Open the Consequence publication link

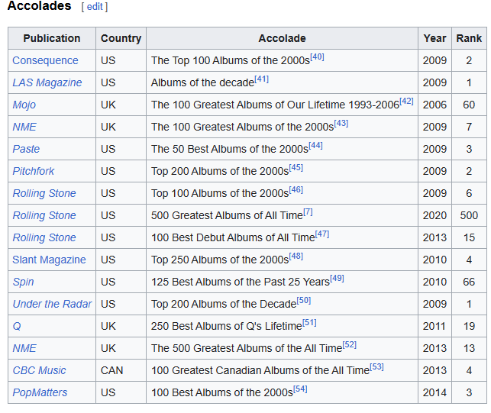tap(45, 60)
